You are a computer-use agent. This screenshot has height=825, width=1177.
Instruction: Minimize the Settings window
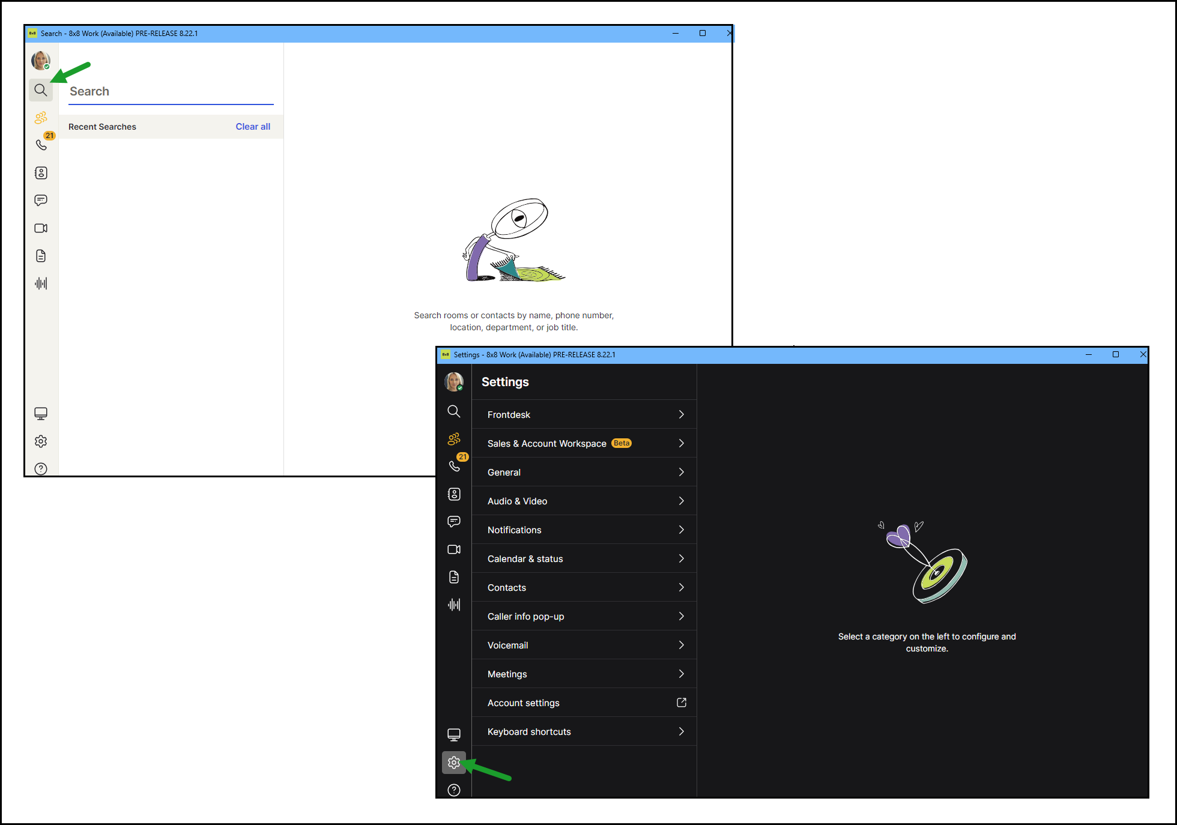pos(1088,355)
